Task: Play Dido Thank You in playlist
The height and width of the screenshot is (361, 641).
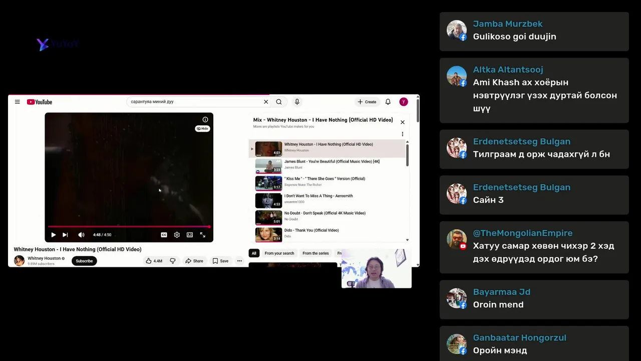Action: (x=328, y=234)
